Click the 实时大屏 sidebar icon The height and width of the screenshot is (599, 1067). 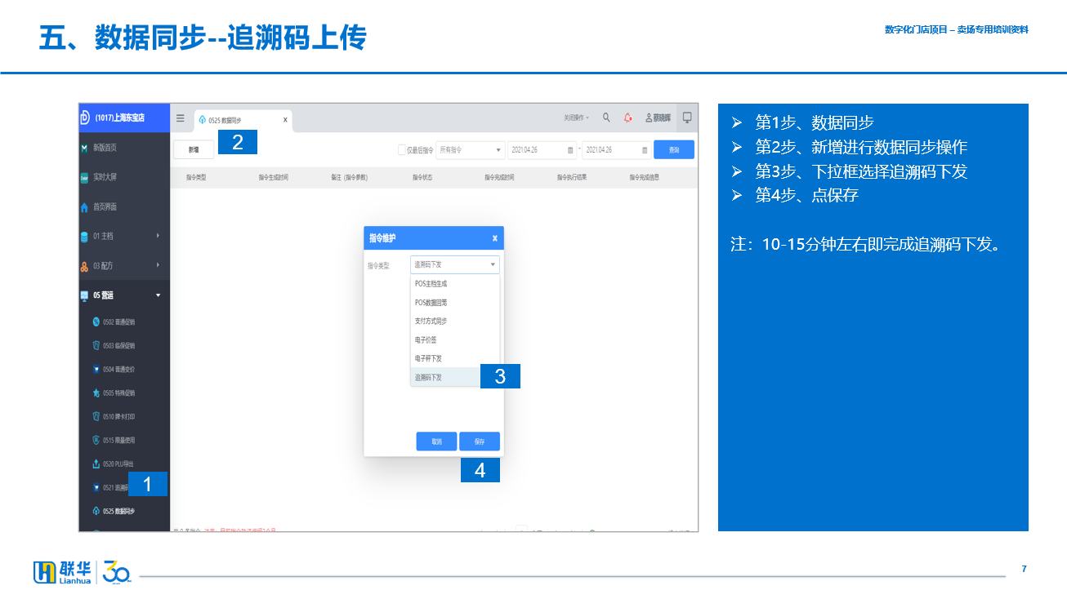(84, 177)
